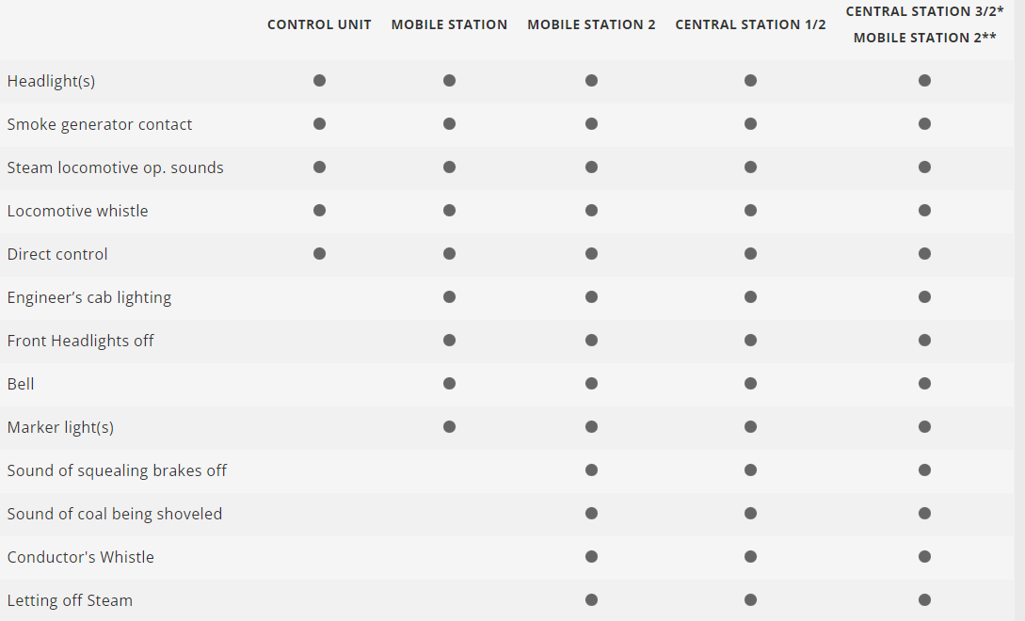Click Letting off Steam dot under Mobile Station 2

pos(591,600)
